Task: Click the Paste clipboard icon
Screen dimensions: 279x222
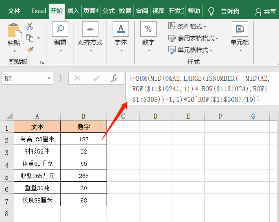Action: [x=14, y=31]
